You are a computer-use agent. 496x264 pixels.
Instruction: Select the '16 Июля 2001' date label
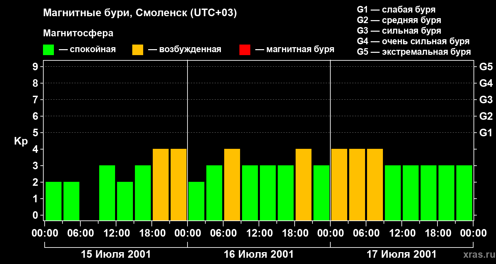click(259, 254)
